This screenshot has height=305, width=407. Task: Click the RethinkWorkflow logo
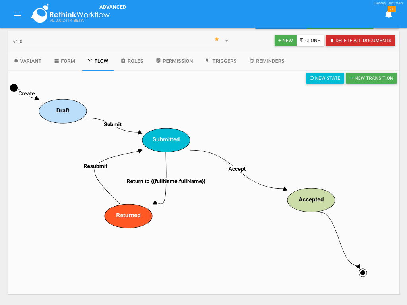[x=40, y=14]
